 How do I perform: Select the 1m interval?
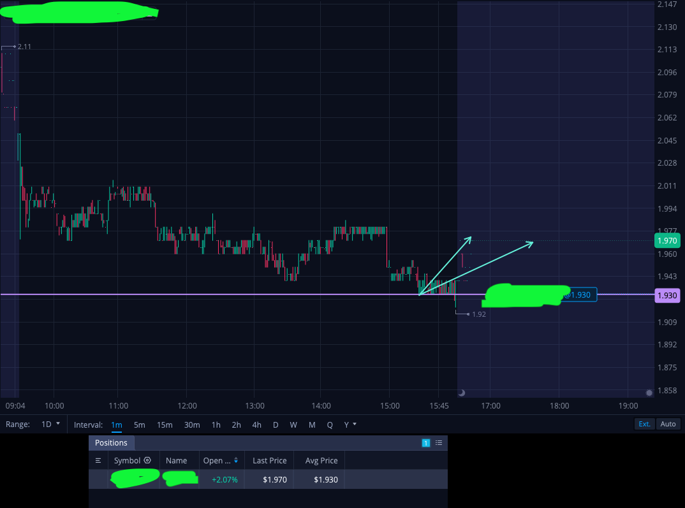(117, 425)
